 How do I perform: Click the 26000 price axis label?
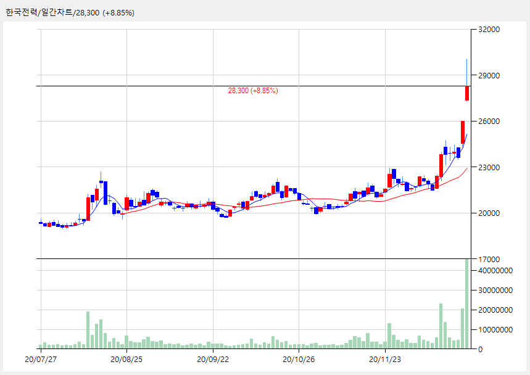tap(489, 122)
